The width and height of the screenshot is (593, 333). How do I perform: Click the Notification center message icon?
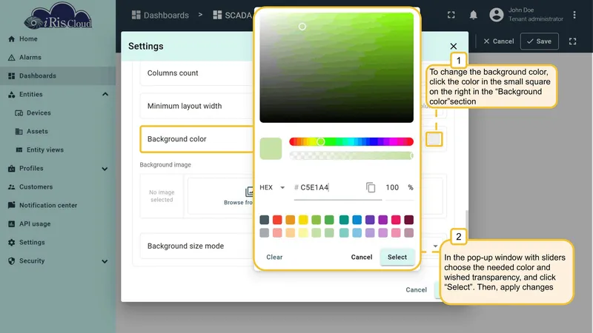pos(11,205)
